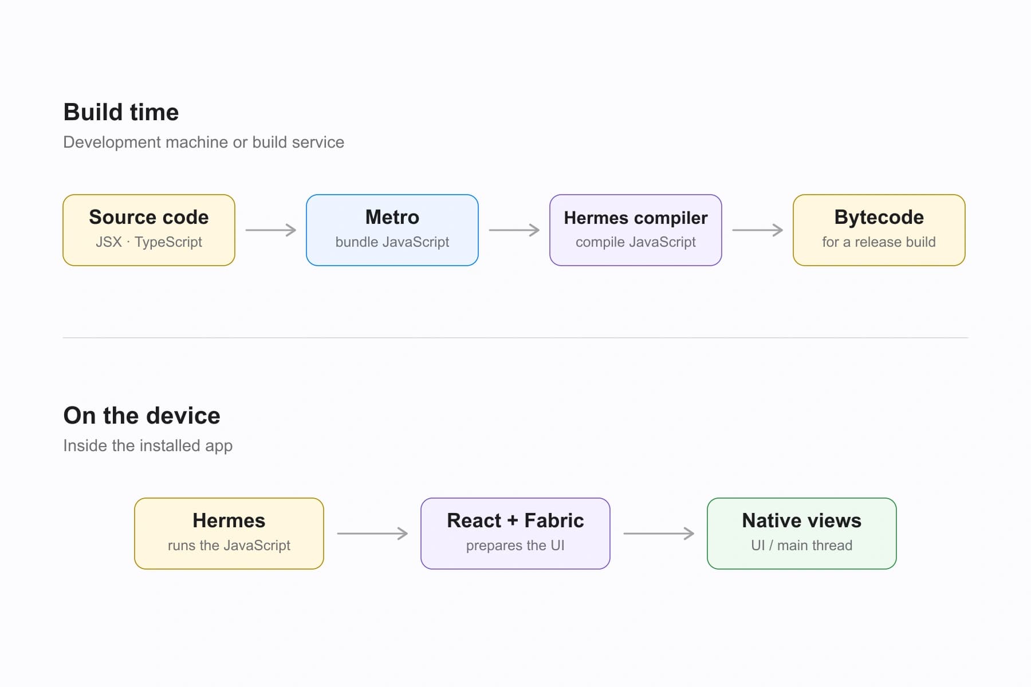Click the "prepares the UI" text
This screenshot has width=1031, height=687.
[515, 546]
